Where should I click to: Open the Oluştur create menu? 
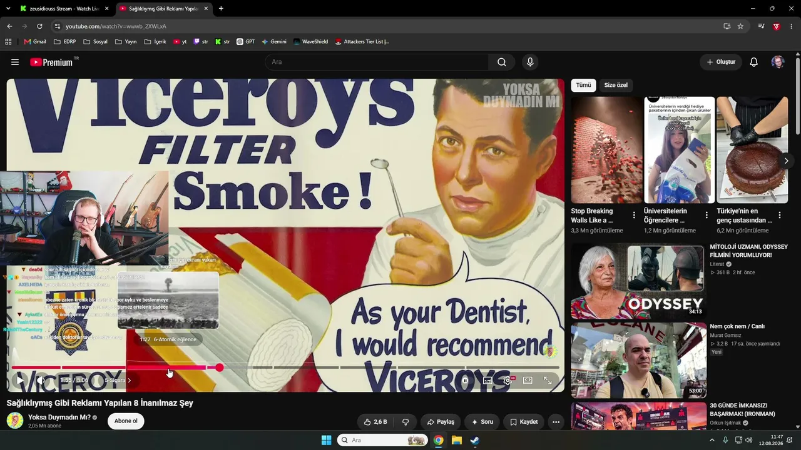coord(721,62)
